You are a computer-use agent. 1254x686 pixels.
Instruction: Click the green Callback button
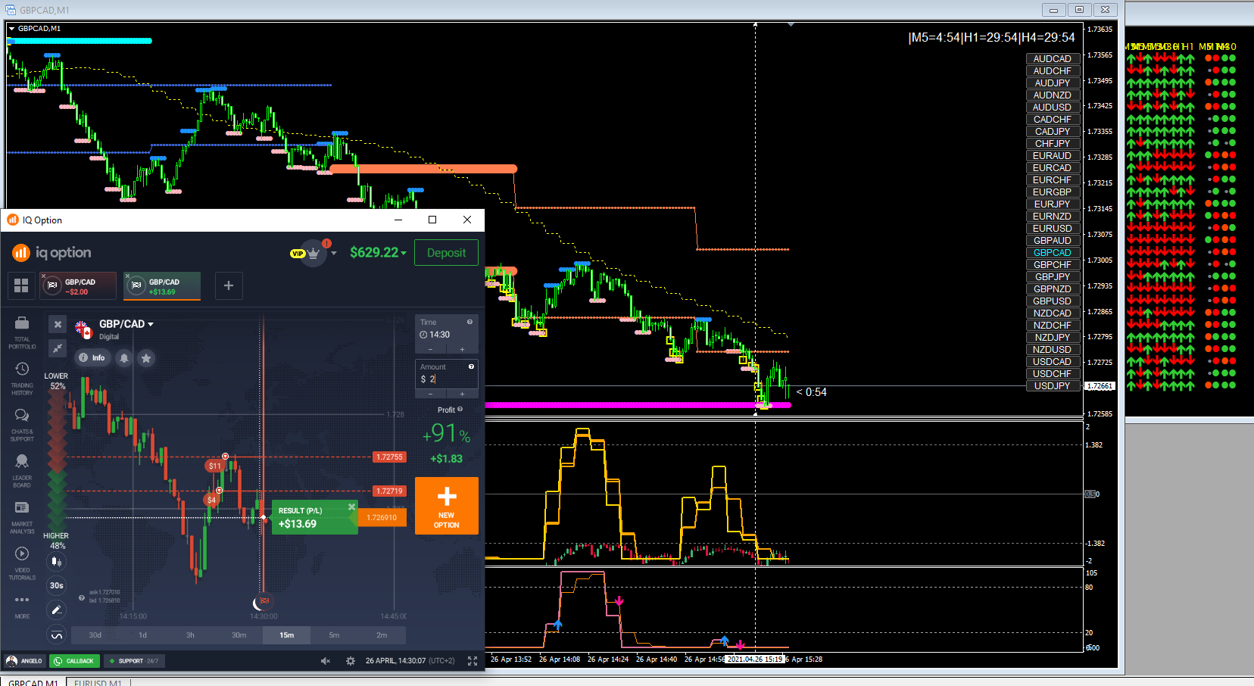click(74, 661)
